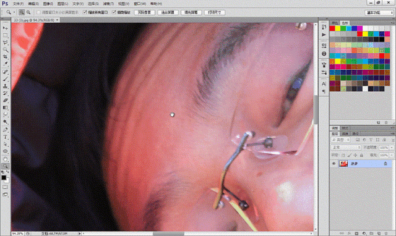Screen dimensions: 396x236
Task: Toggle lock all padlock icon
Action: coord(361,155)
